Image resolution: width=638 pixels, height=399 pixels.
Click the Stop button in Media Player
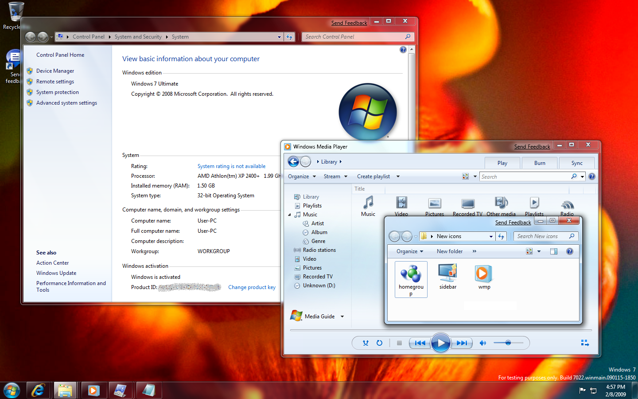(399, 343)
